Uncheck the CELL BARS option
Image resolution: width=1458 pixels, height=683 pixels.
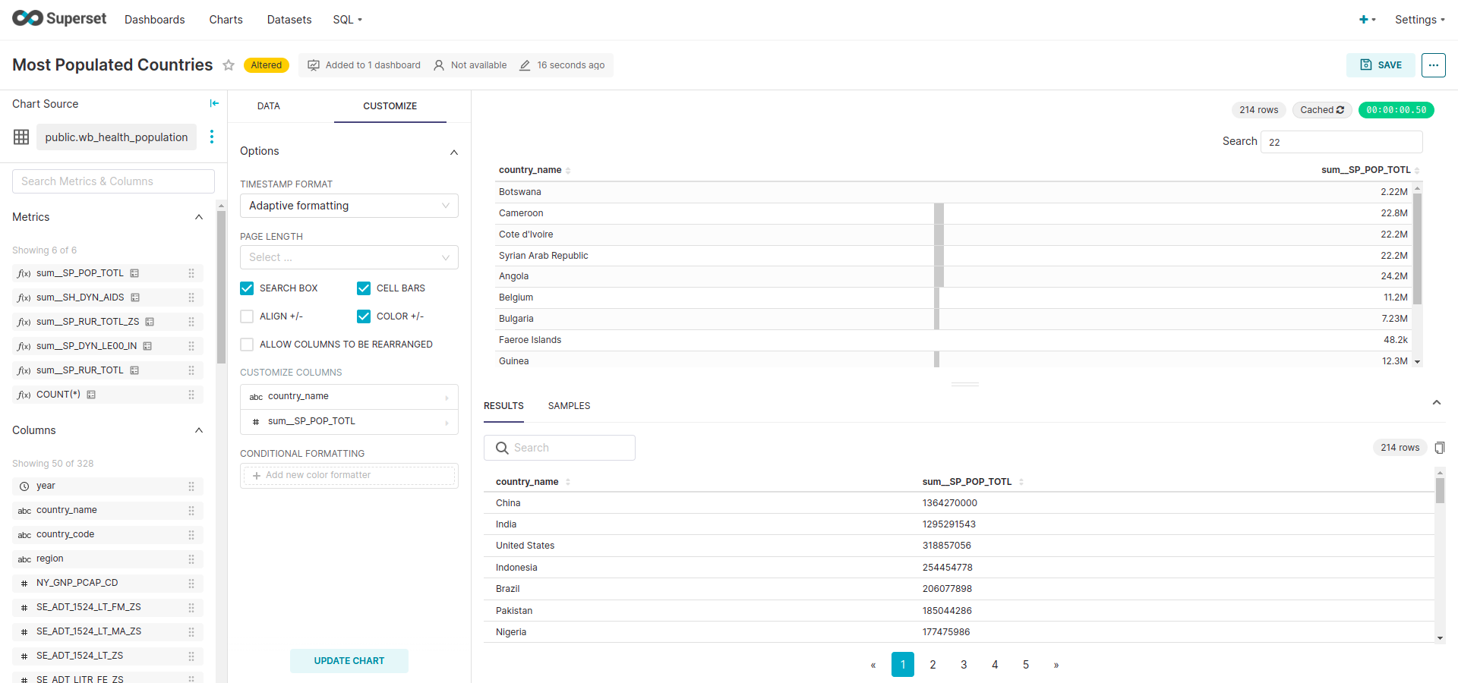[364, 288]
